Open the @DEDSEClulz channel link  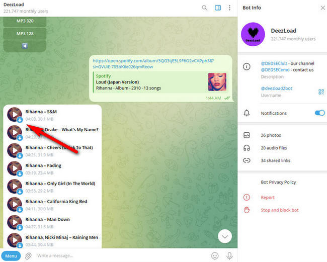point(274,63)
